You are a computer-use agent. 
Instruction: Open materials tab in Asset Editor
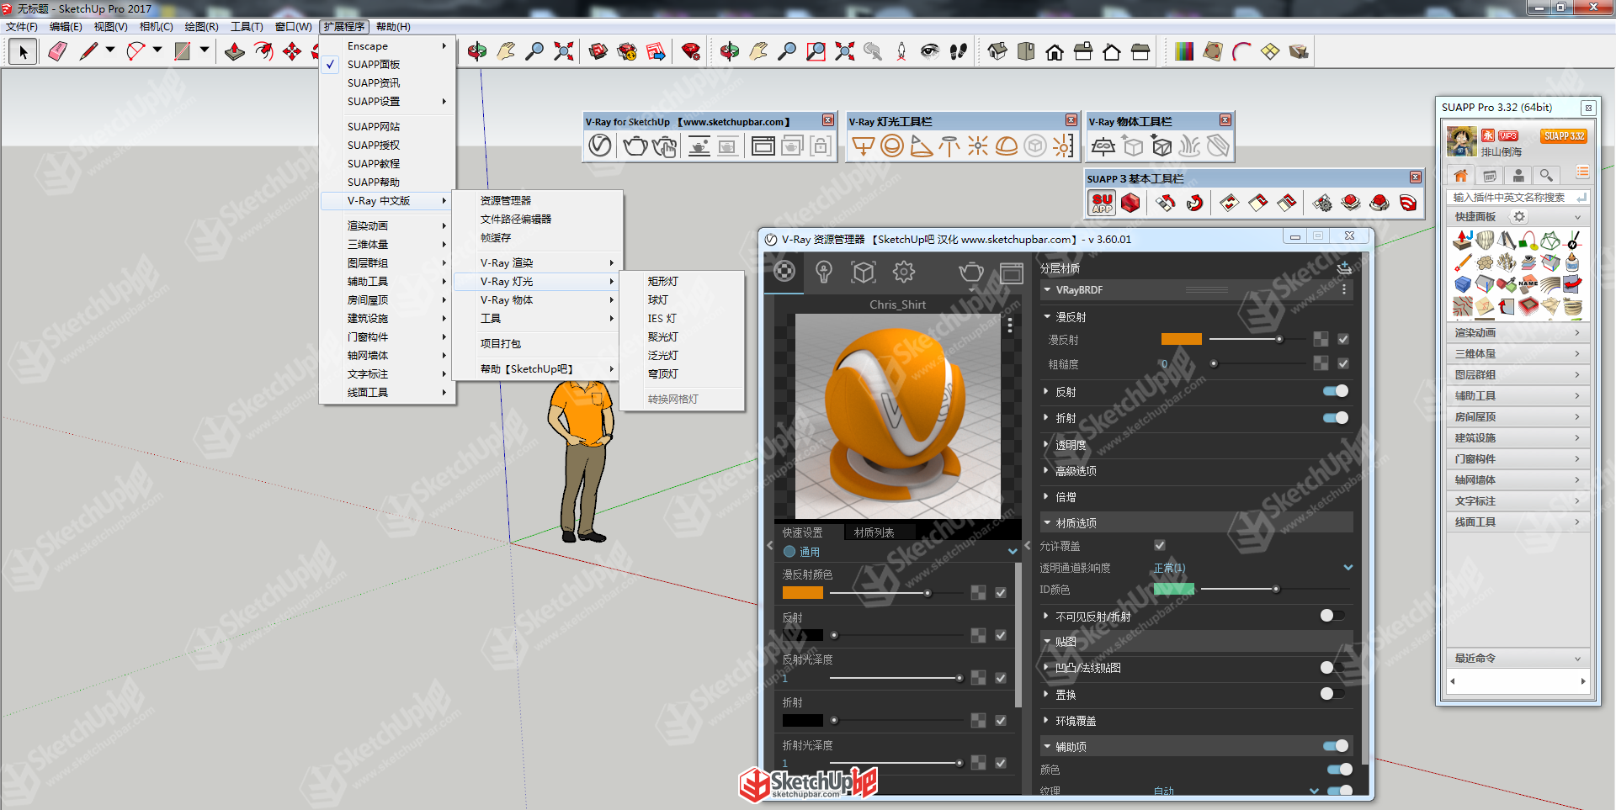784,272
